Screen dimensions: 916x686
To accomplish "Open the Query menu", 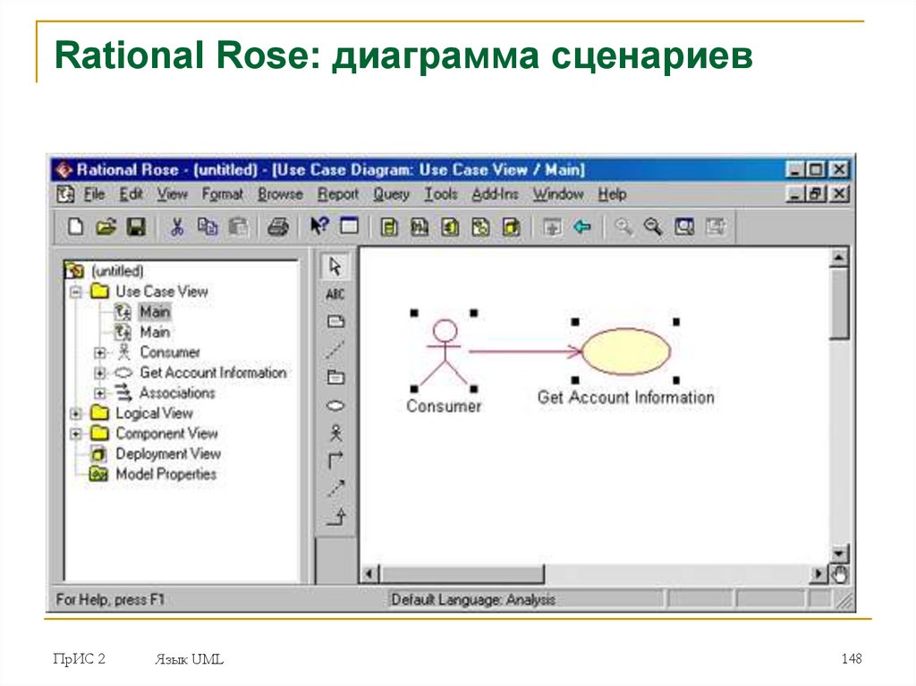I will (x=392, y=194).
